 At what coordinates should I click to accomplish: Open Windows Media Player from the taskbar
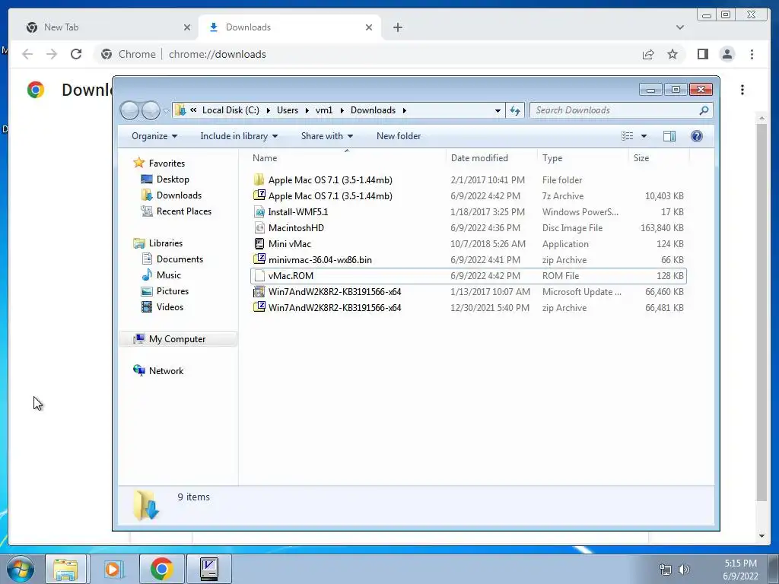(x=113, y=569)
